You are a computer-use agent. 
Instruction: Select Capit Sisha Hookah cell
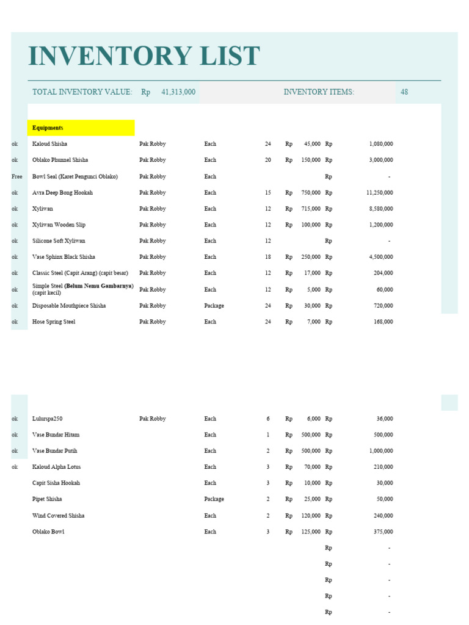point(56,483)
